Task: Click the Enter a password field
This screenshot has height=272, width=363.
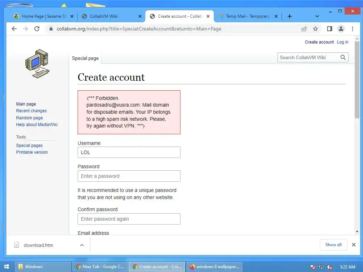Action: [129, 176]
